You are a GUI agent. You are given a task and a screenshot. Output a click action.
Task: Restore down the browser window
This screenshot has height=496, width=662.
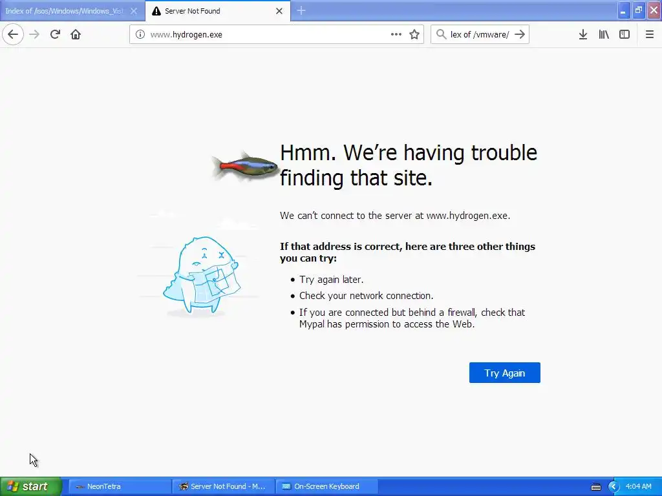tap(639, 10)
